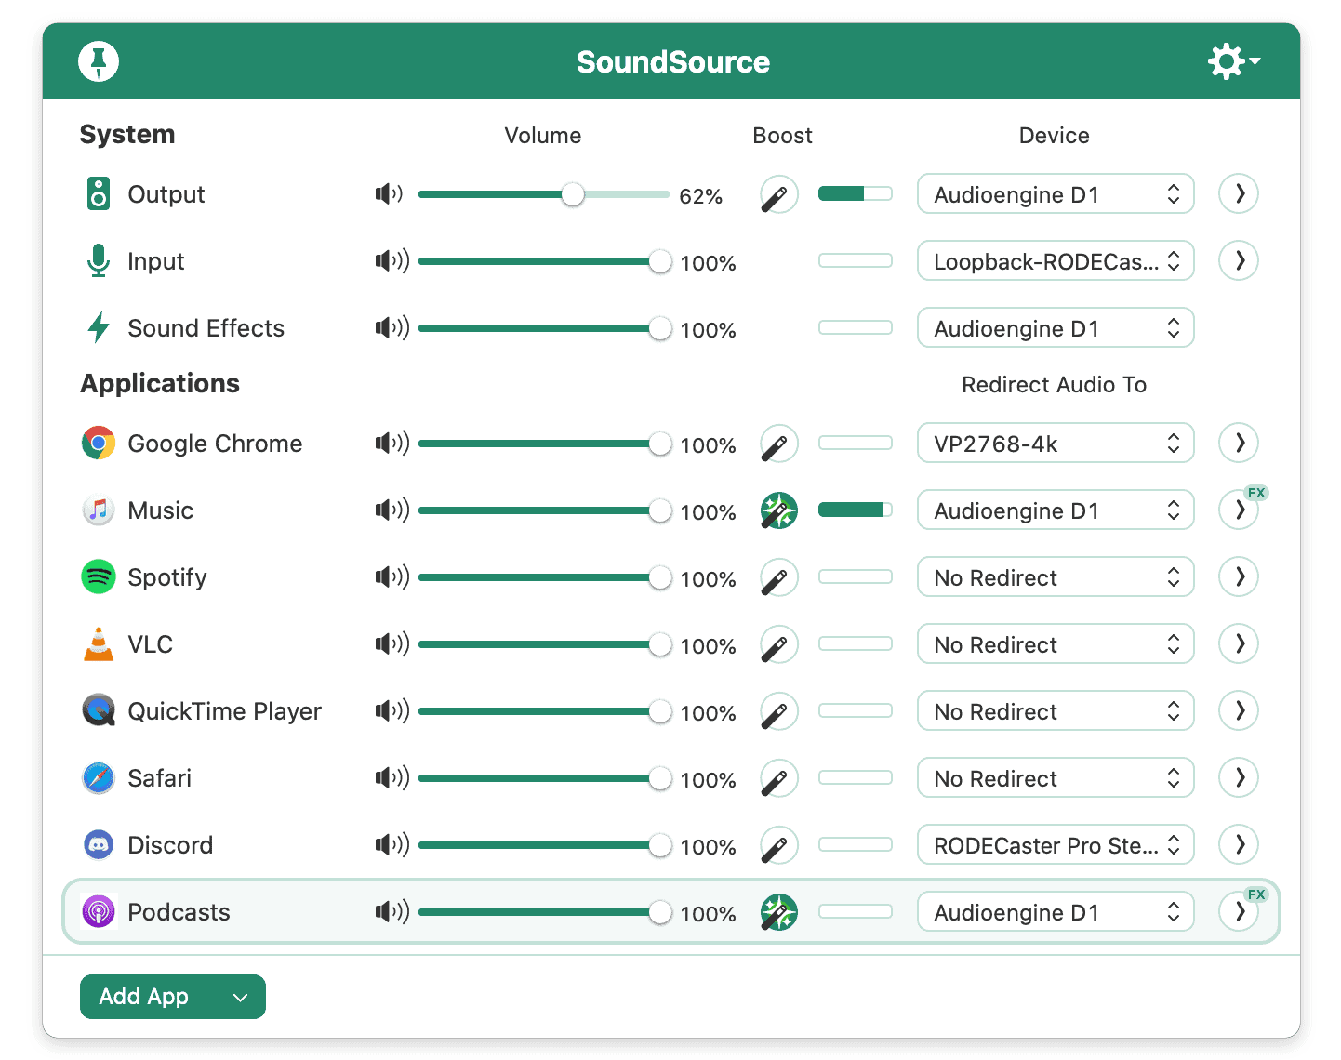The image size is (1341, 1060).
Task: Enable the boost wand for Spotify
Action: [778, 577]
